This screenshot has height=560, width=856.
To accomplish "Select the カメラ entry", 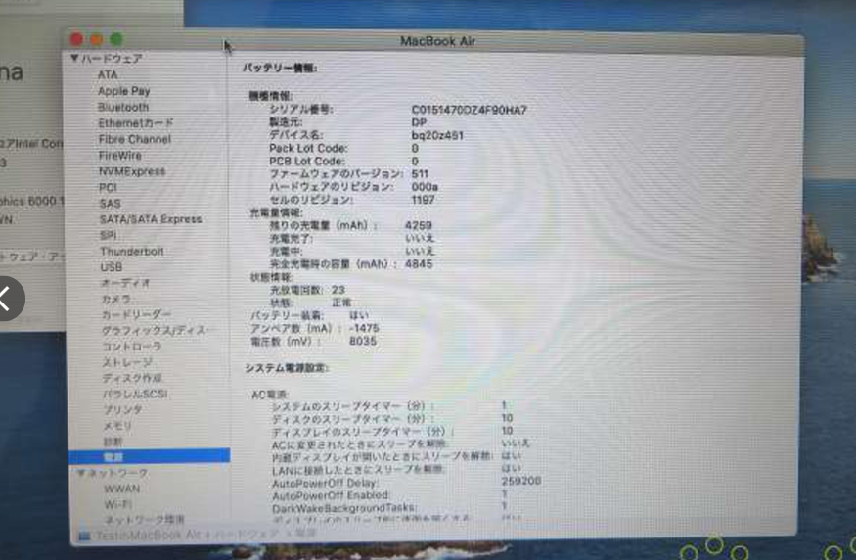I will tap(116, 299).
